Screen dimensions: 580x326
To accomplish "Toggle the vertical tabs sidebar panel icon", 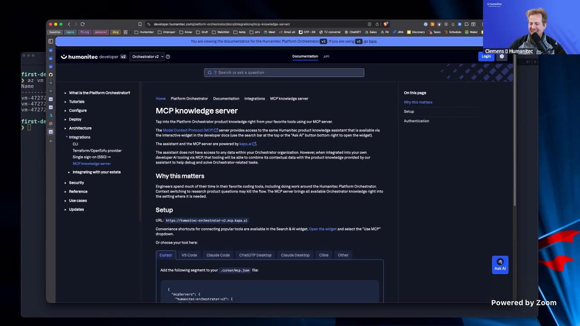I will pos(51,41).
